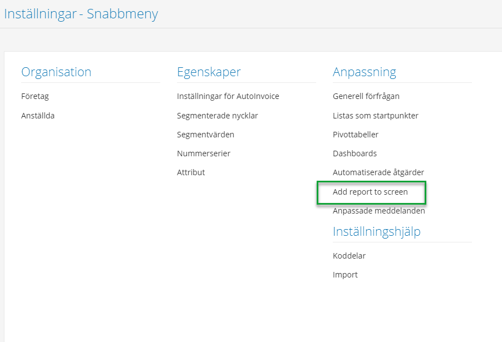Screen dimensions: 502x342
Task: Open Pivottabeller link
Action: 356,135
